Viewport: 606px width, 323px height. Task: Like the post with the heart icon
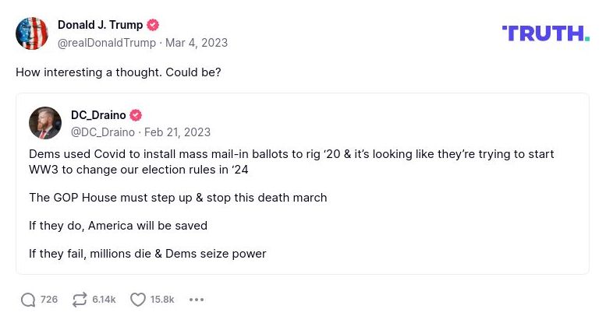click(137, 300)
